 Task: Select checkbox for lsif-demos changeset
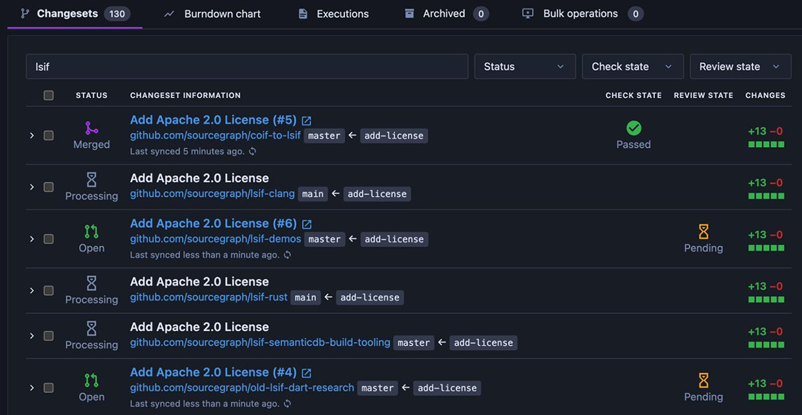[x=49, y=239]
